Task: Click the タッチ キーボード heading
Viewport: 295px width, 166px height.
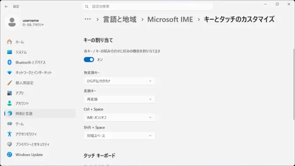Action: click(99, 155)
